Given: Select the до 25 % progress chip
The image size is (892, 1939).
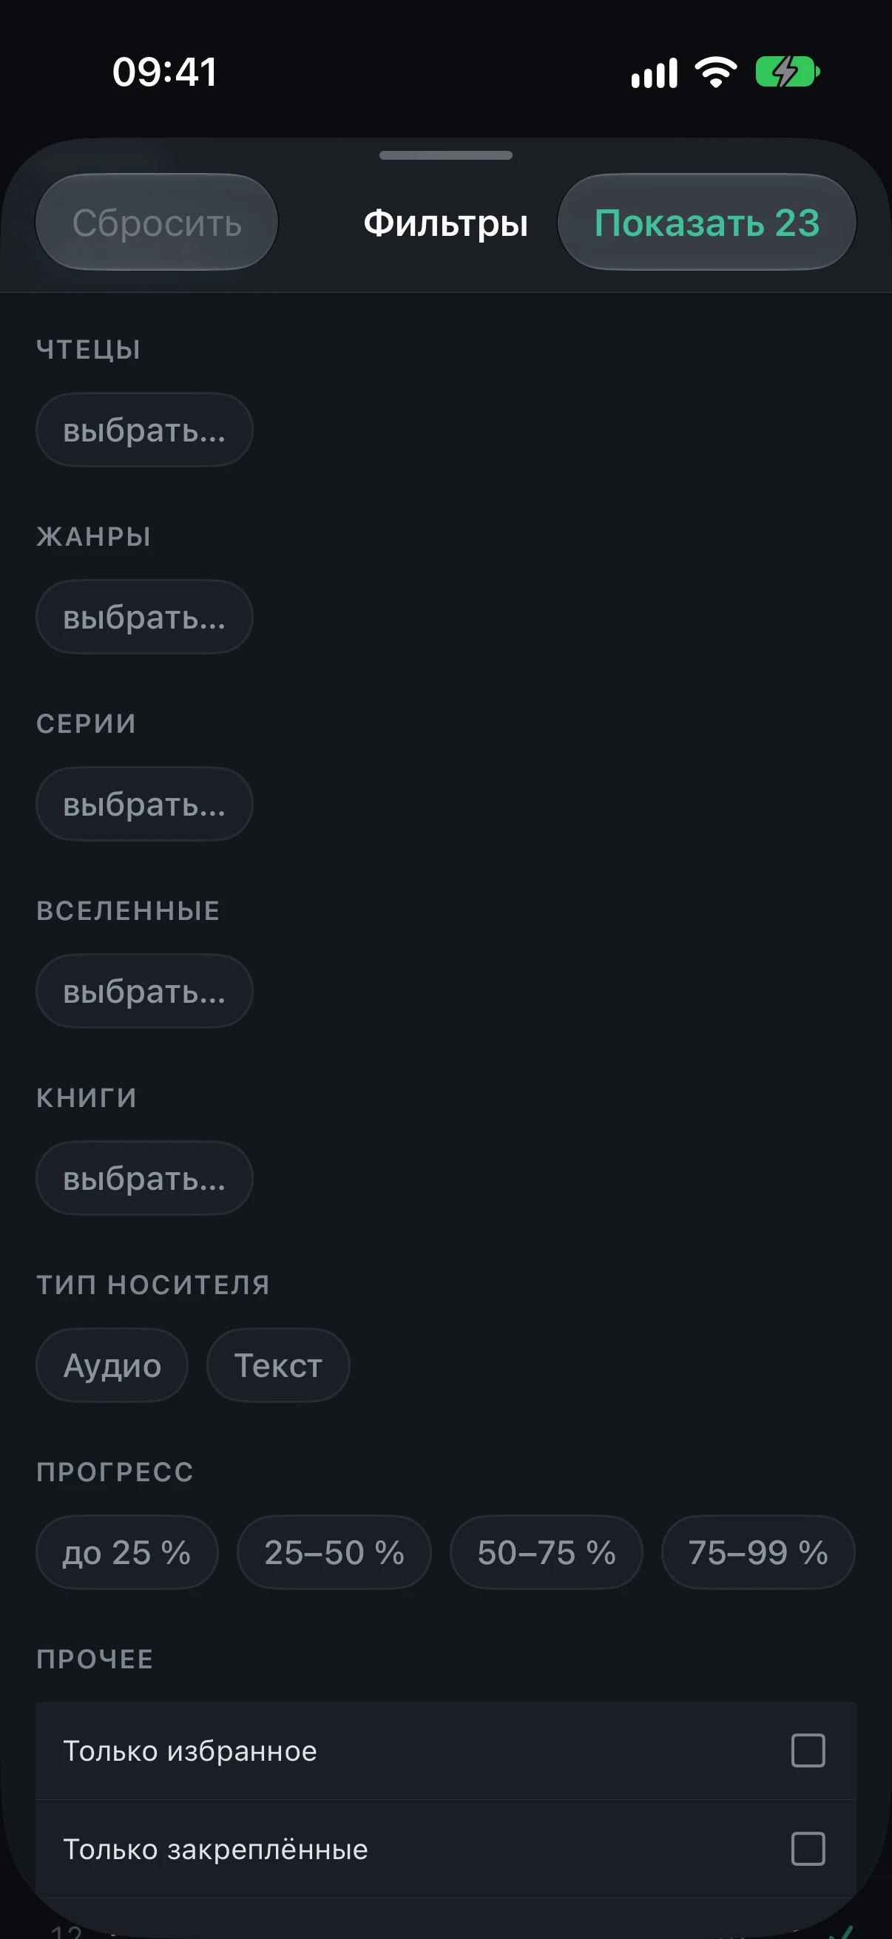Looking at the screenshot, I should click(127, 1552).
